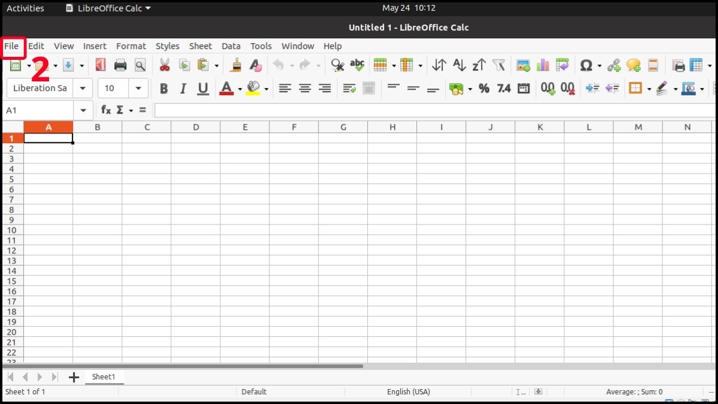The image size is (718, 404).
Task: Run the Spelling check icon
Action: pos(357,65)
